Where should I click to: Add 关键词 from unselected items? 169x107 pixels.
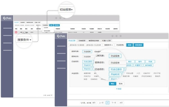coord(135,76)
